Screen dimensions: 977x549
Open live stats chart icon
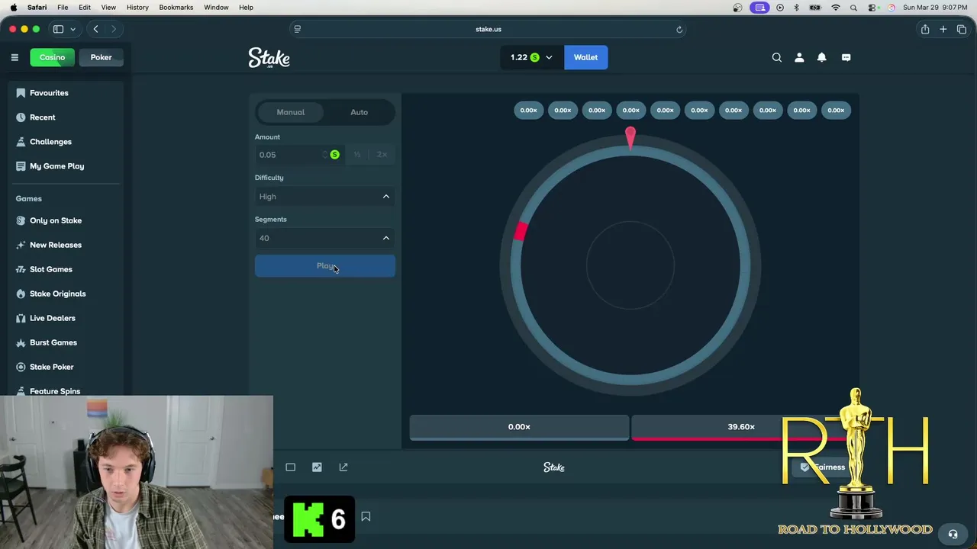317,467
